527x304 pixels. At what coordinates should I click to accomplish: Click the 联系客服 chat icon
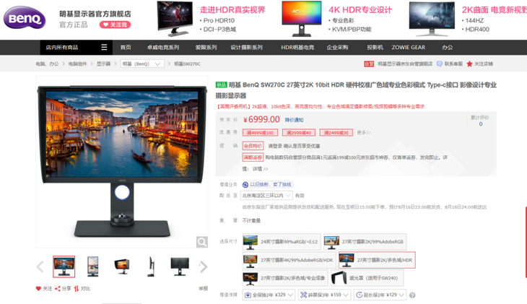439,64
